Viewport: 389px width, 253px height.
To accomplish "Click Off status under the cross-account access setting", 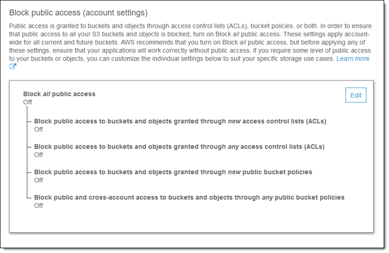I will tap(38, 206).
